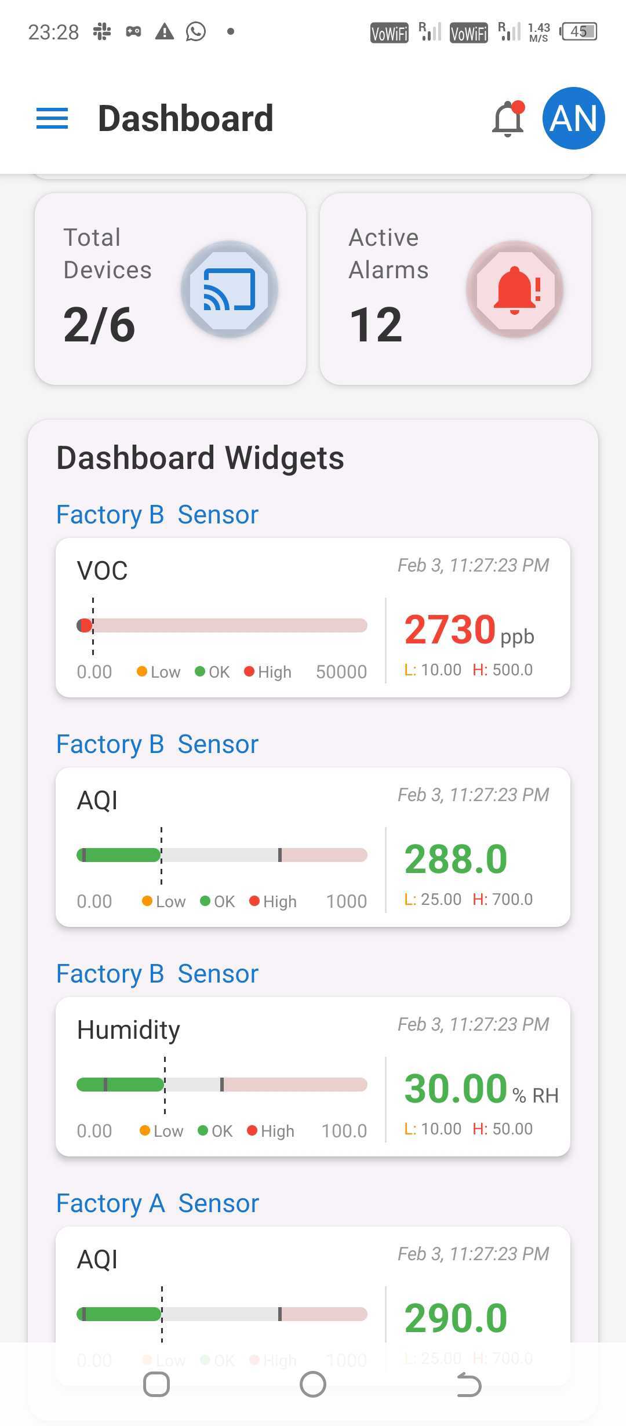Tap the Dashboard Widgets heading
This screenshot has height=1426, width=626.
(x=200, y=458)
